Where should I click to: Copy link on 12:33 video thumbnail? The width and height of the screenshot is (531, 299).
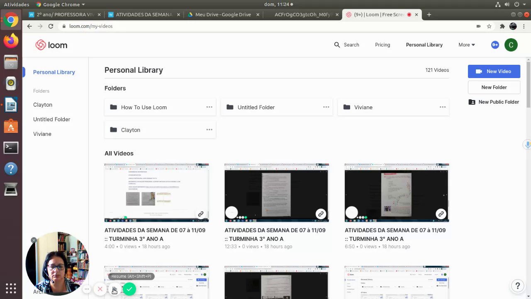[x=321, y=214]
